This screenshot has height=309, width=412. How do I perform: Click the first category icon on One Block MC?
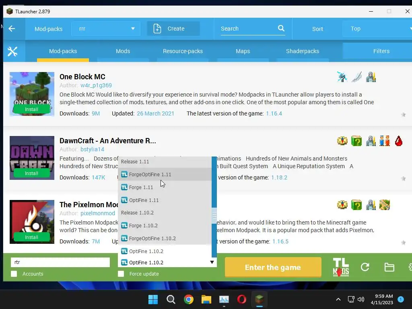pos(342,77)
